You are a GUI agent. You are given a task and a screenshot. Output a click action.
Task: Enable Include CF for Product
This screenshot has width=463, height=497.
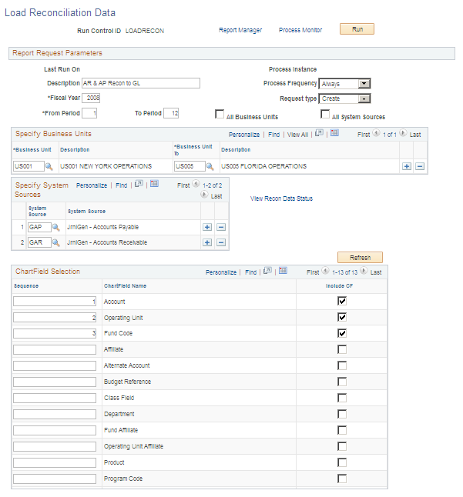(x=342, y=462)
